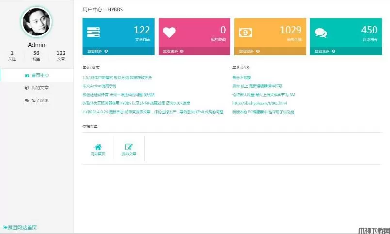Open the post about 华为云服务器 and LNMP
The height and width of the screenshot is (234, 390).
(x=136, y=103)
